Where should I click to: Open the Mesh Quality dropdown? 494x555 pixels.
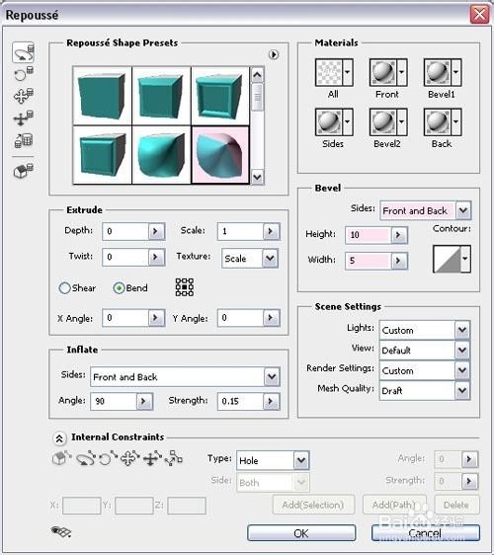(462, 390)
